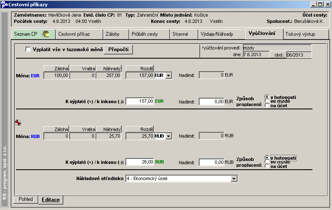Click the EUR Vratka field showing 0

[82, 75]
